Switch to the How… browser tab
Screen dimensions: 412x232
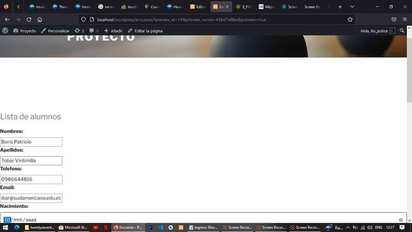point(175,7)
